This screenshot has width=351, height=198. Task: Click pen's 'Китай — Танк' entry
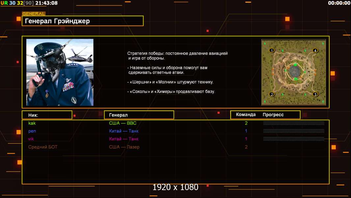pyautogui.click(x=124, y=131)
